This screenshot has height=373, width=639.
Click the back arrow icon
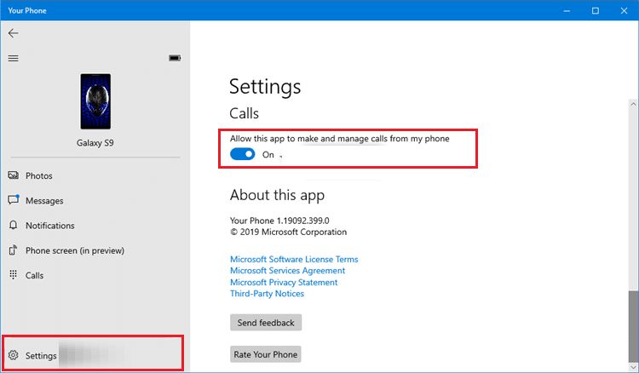click(x=13, y=33)
